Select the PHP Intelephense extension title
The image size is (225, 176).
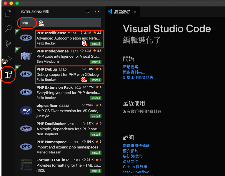52,51
